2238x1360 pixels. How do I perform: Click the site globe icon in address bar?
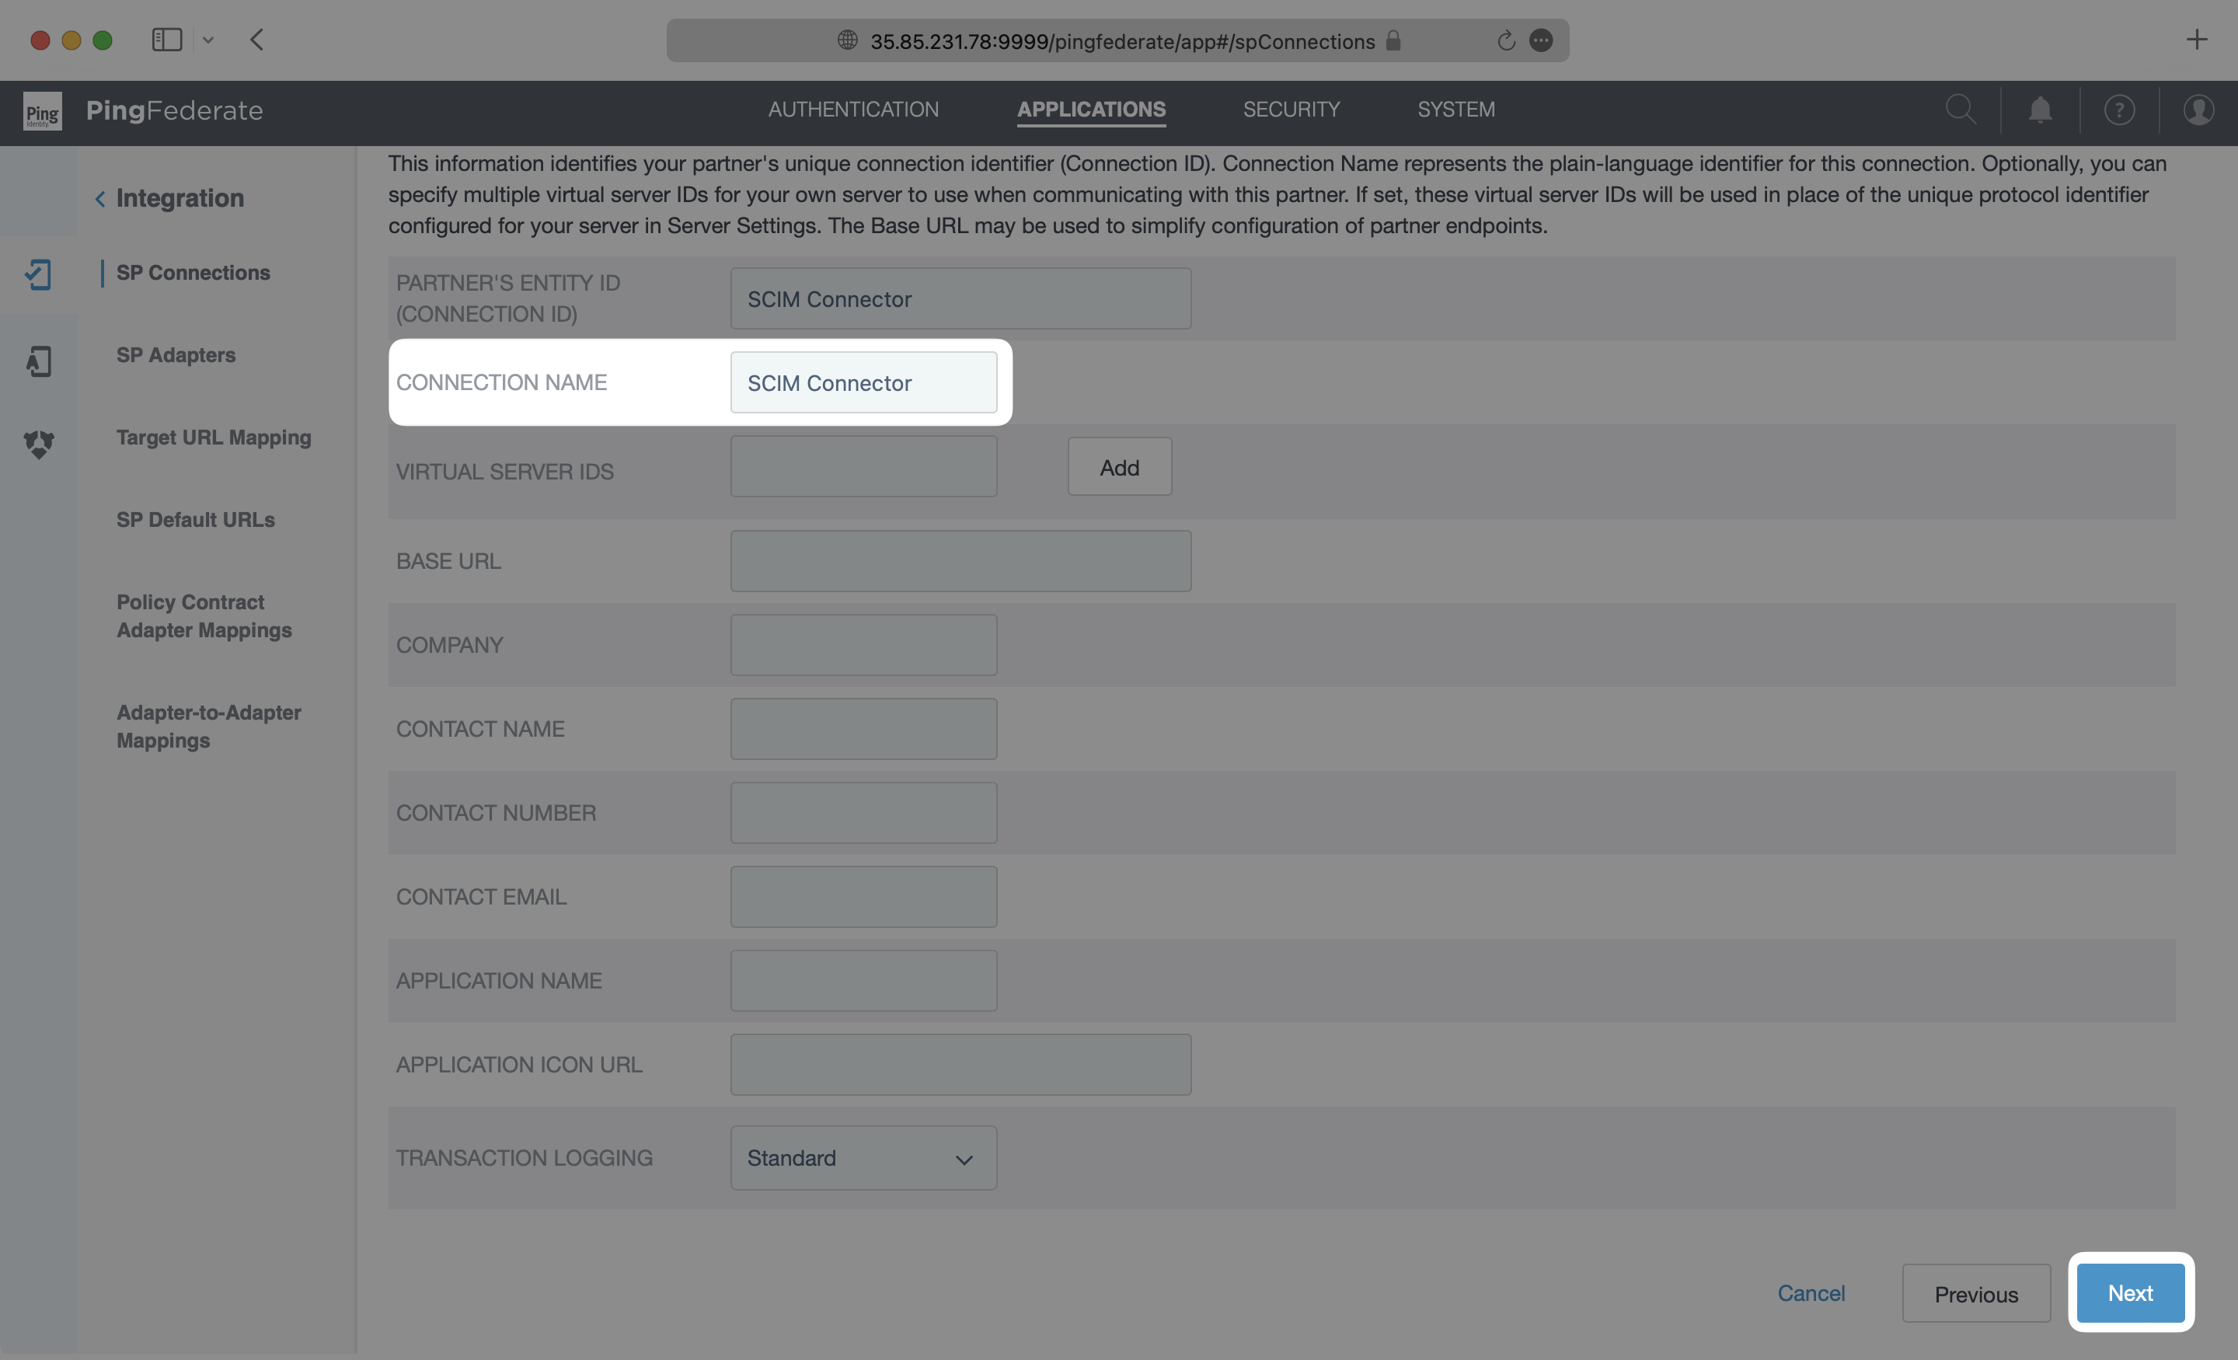click(x=848, y=40)
